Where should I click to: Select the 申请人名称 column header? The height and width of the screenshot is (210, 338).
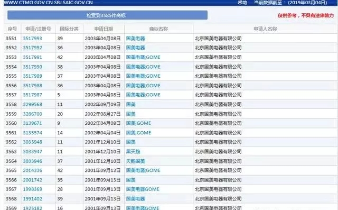265,29
